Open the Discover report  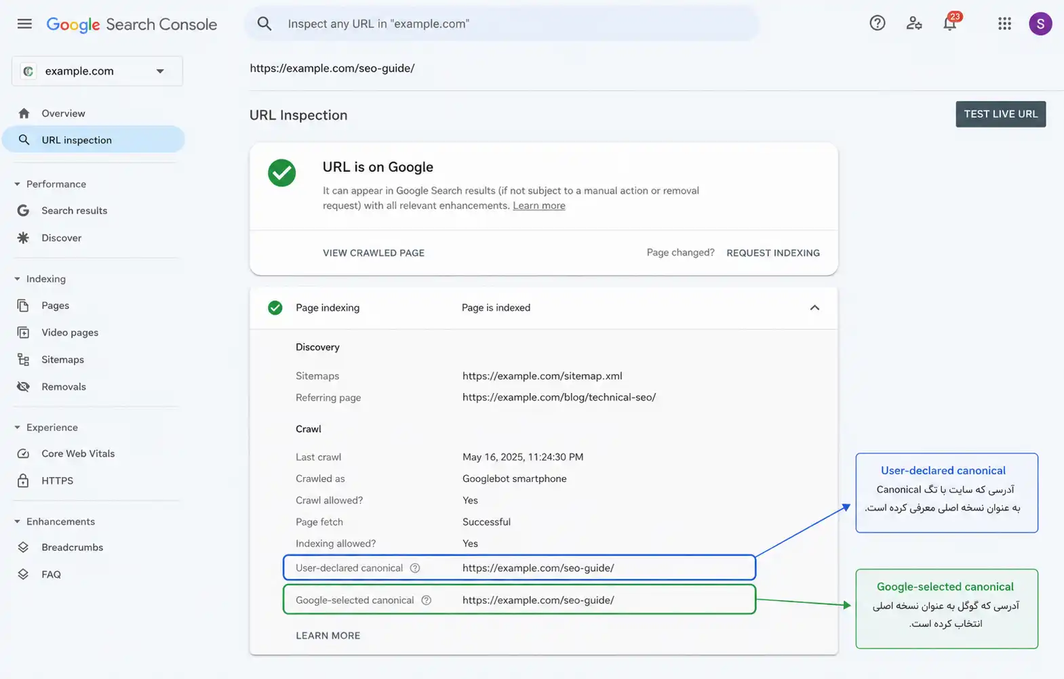pyautogui.click(x=62, y=238)
